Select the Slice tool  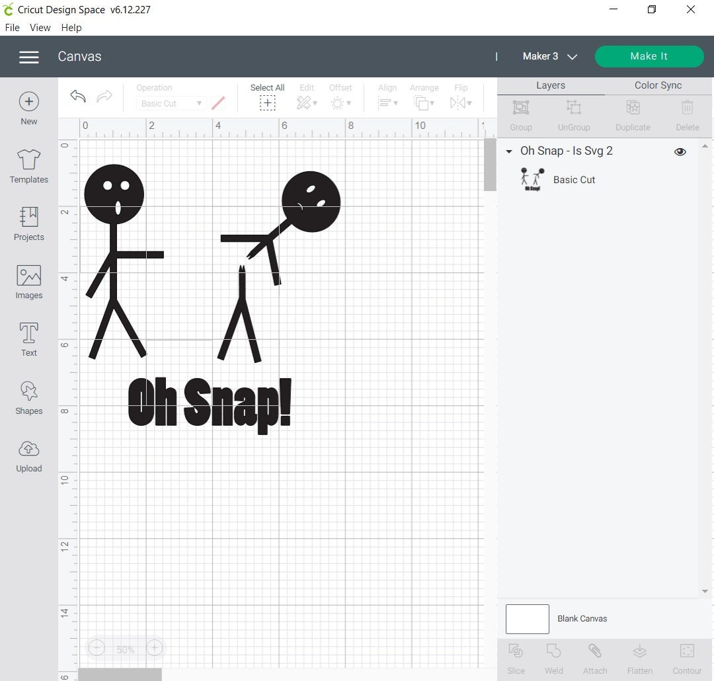click(516, 657)
